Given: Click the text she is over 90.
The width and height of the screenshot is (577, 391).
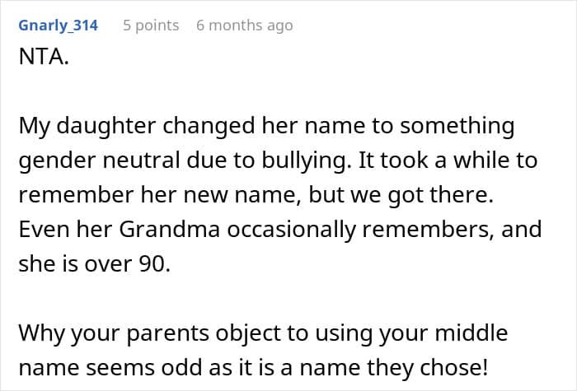Looking at the screenshot, I should coord(95,264).
